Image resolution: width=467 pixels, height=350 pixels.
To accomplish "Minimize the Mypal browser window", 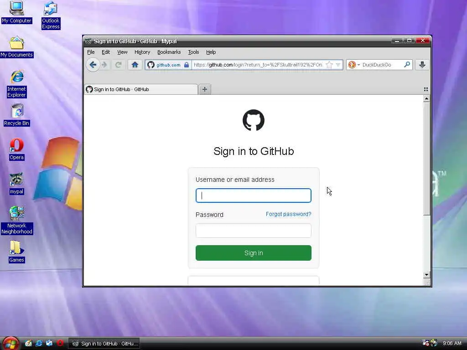I will [397, 41].
